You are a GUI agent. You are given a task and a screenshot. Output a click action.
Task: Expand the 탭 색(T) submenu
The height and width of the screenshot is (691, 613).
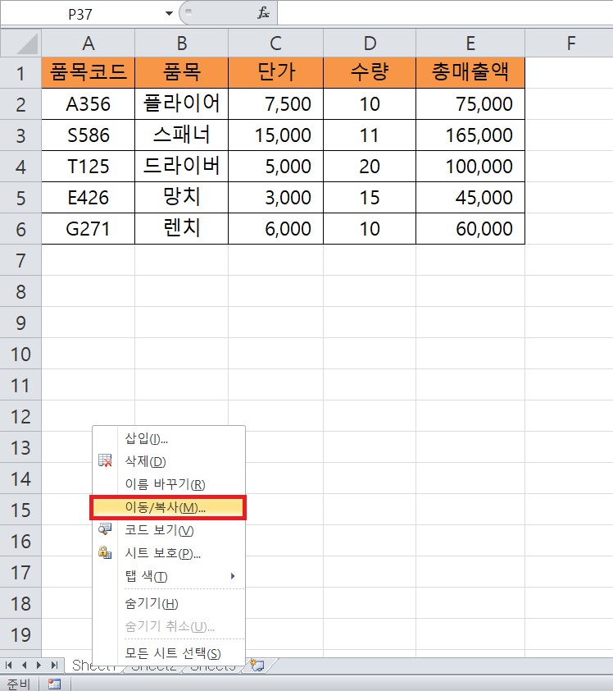click(x=169, y=576)
